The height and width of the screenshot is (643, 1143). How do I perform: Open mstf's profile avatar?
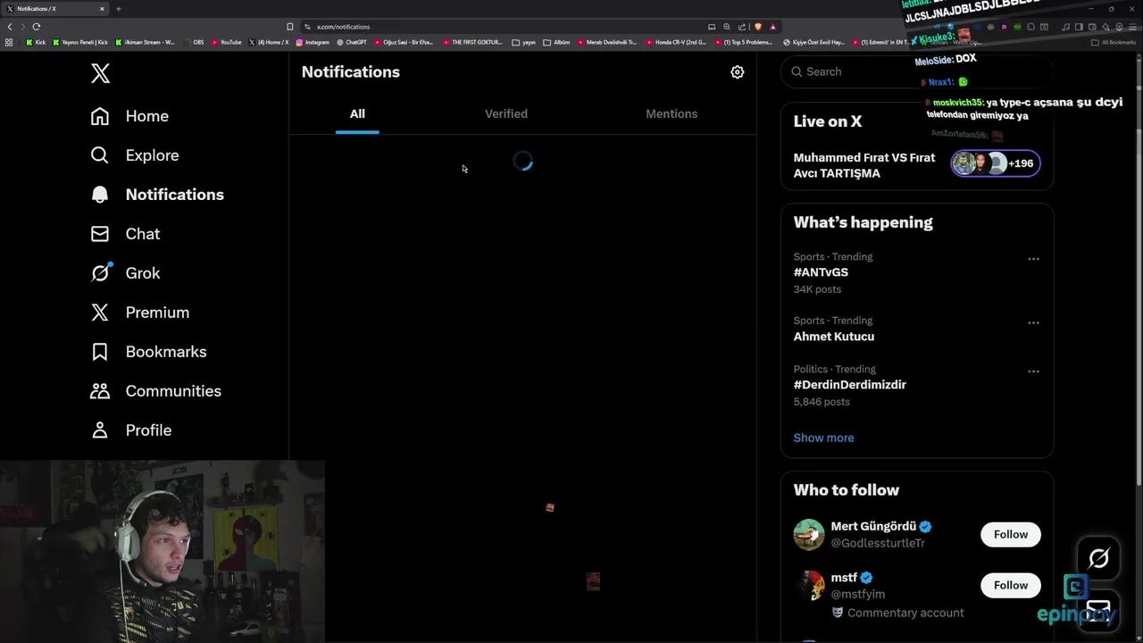tap(809, 586)
